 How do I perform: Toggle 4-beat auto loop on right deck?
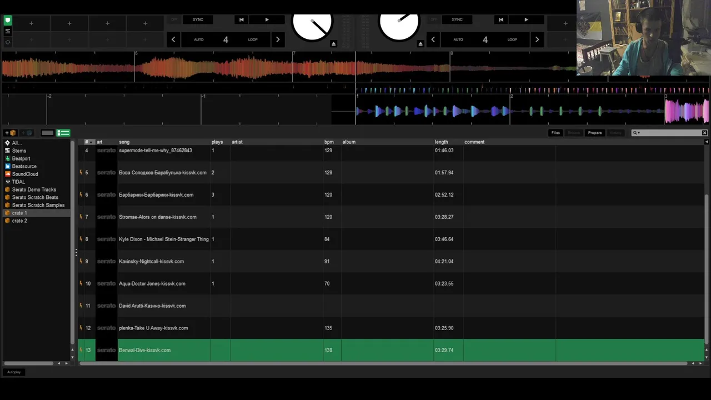click(x=485, y=39)
